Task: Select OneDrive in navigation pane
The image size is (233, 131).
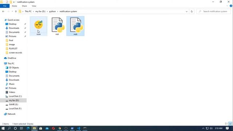Action: pos(12,58)
